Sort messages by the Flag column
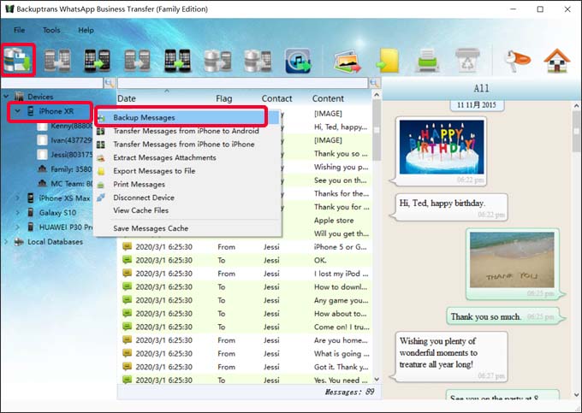The height and width of the screenshot is (413, 582). 224,98
